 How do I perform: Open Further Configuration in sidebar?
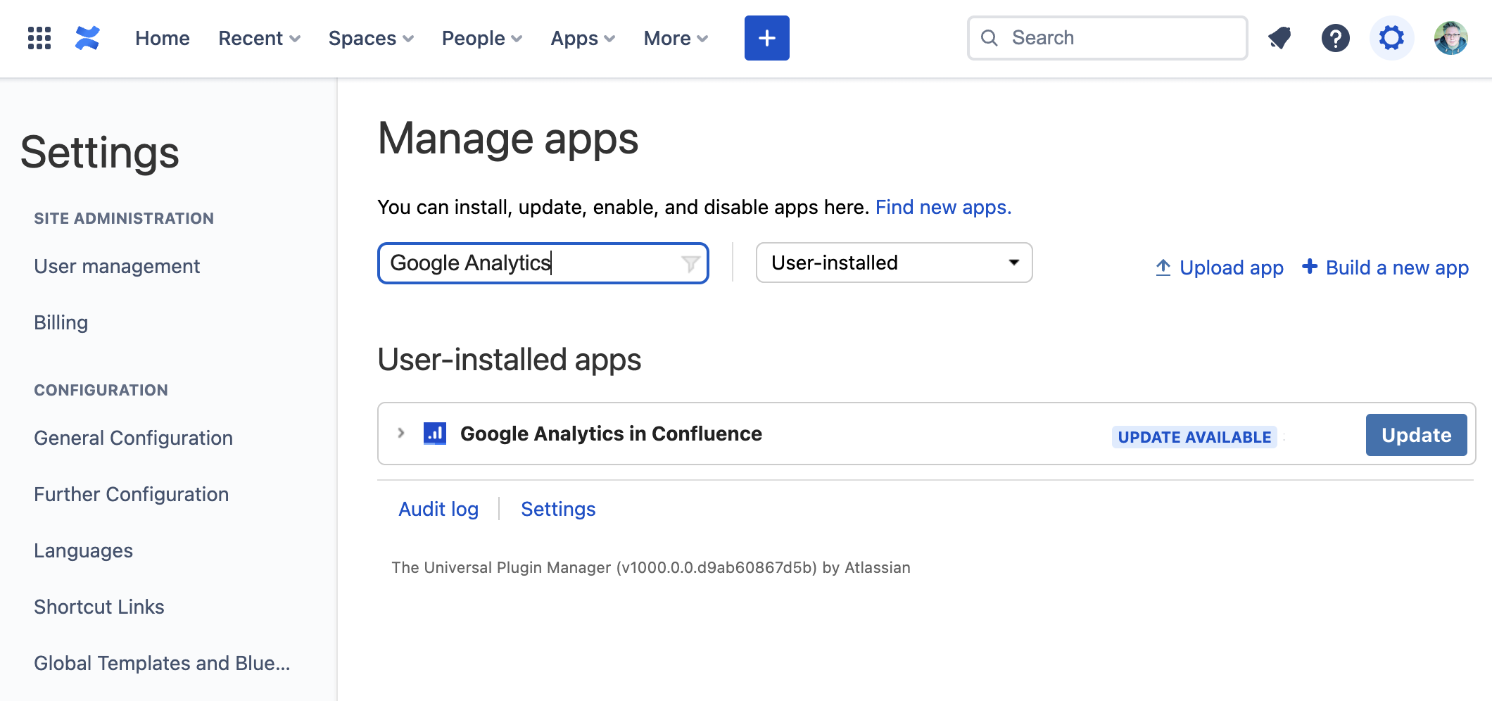pos(132,494)
